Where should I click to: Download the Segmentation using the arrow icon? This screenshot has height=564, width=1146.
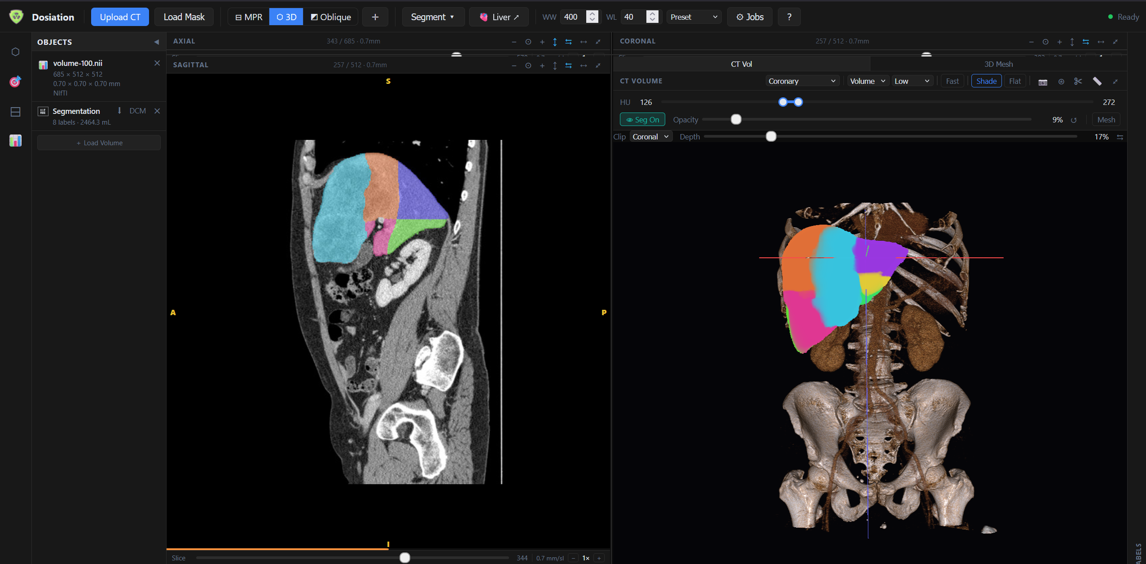pyautogui.click(x=119, y=111)
